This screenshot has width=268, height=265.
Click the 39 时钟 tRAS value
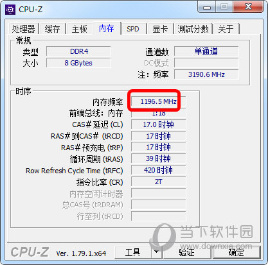(x=159, y=158)
